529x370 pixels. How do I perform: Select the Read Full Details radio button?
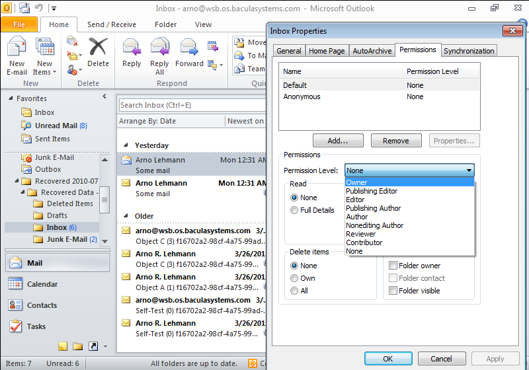294,210
